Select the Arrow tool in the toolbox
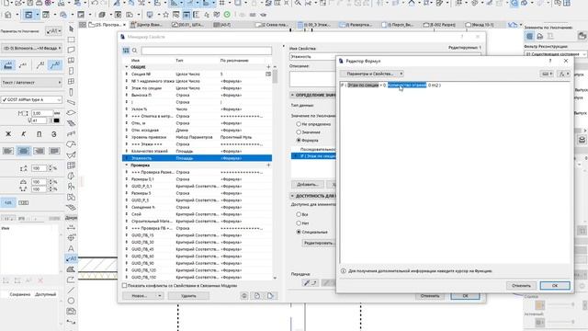Image resolution: width=588 pixels, height=331 pixels. 72,29
